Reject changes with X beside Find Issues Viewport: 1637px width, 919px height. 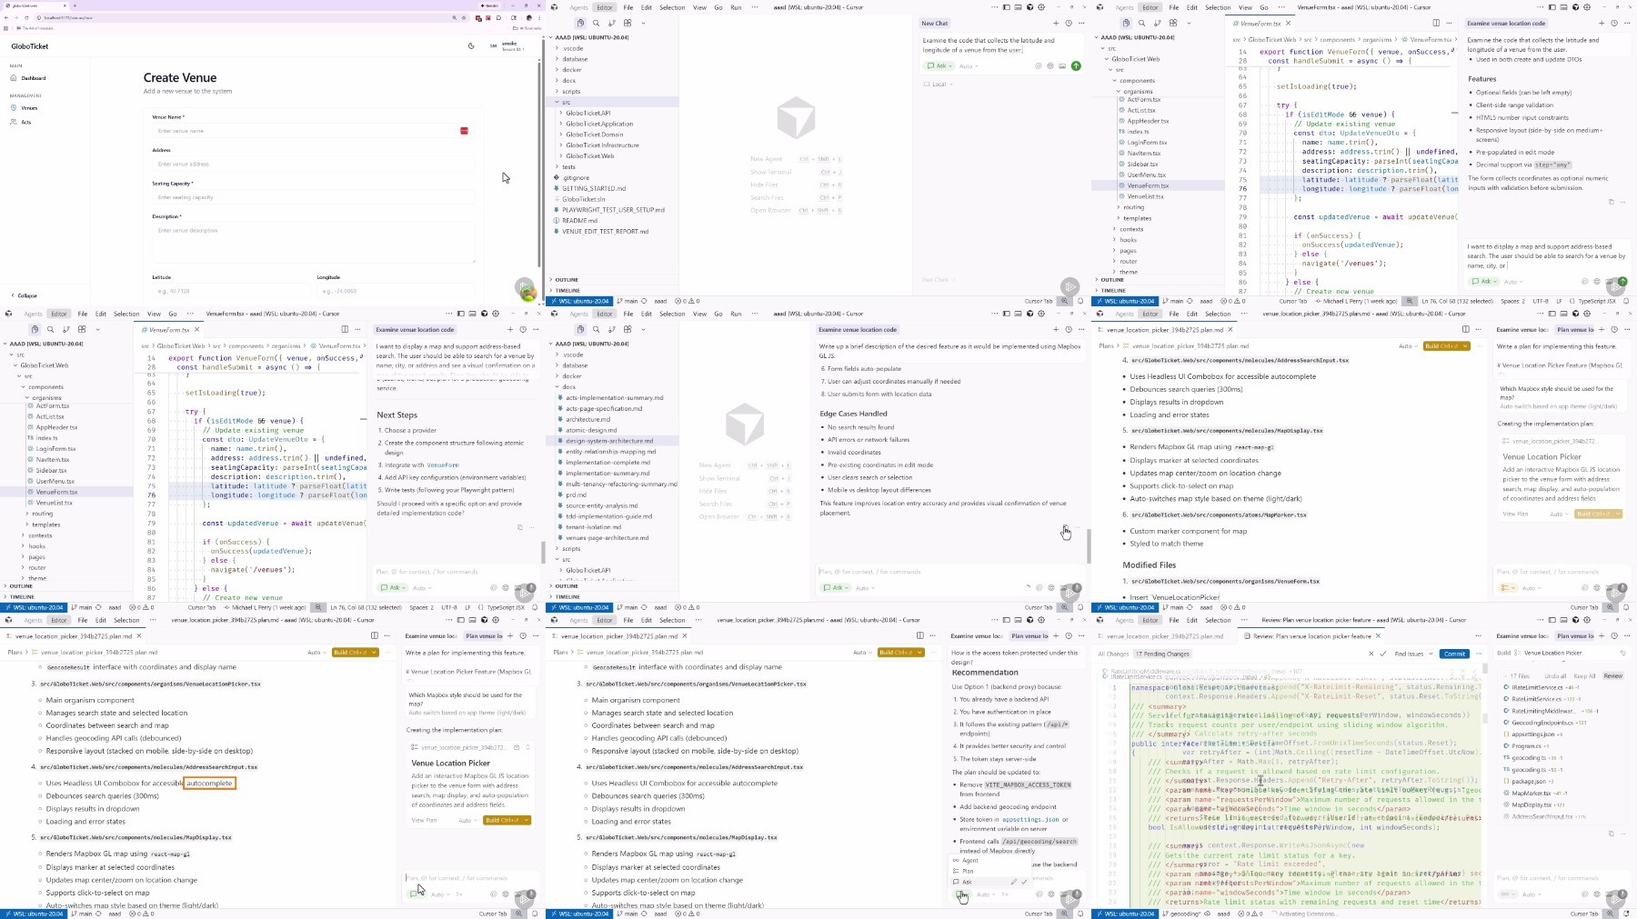1371,654
